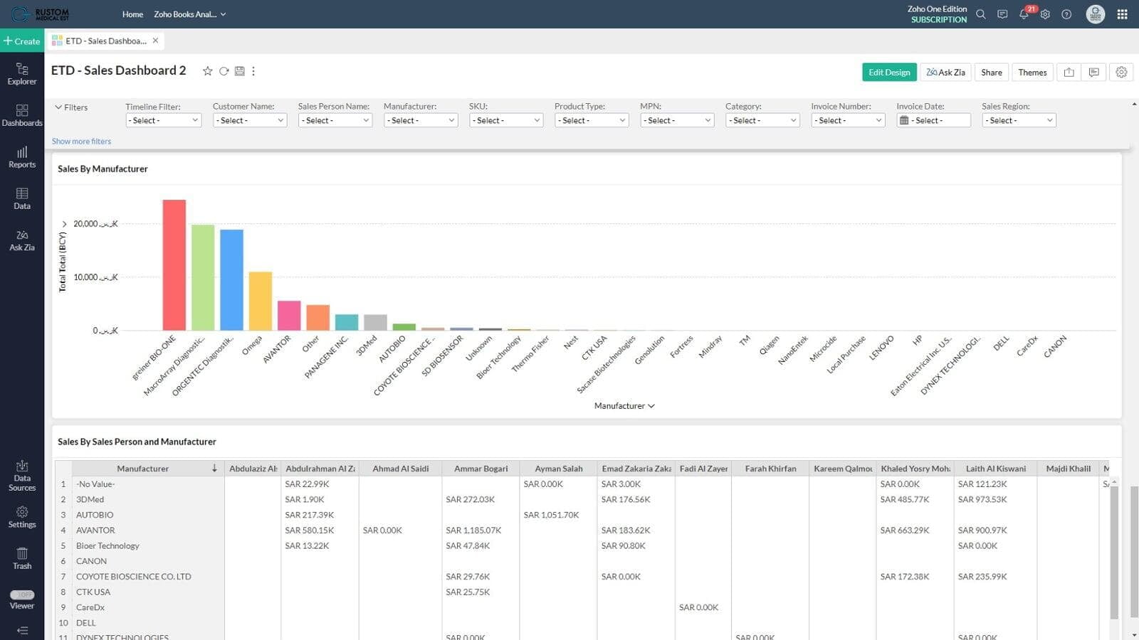
Task: Click the Themes button
Action: (x=1032, y=72)
